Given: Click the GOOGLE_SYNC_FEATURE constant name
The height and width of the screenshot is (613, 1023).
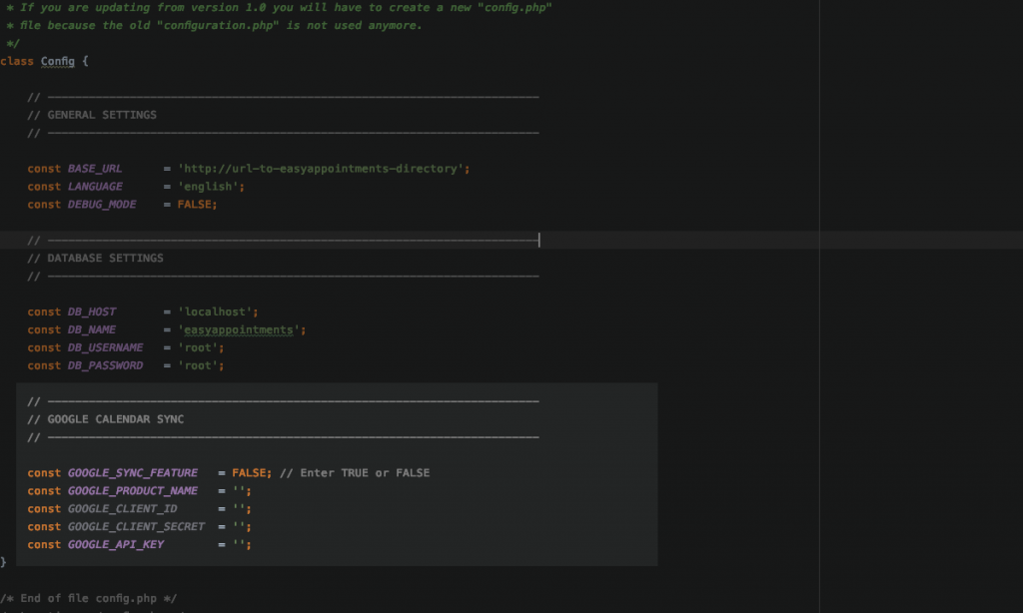Looking at the screenshot, I should [x=133, y=473].
